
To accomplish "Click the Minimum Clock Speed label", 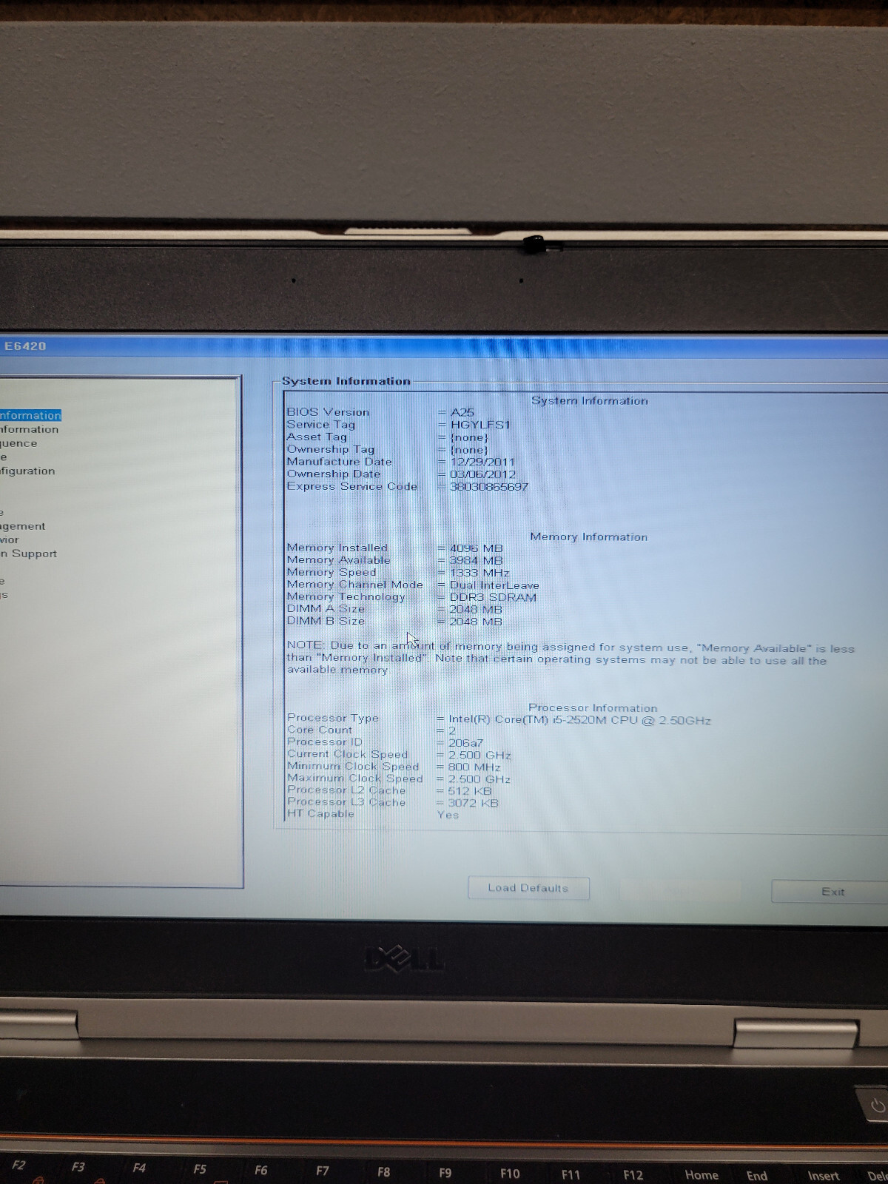I will pos(353,767).
